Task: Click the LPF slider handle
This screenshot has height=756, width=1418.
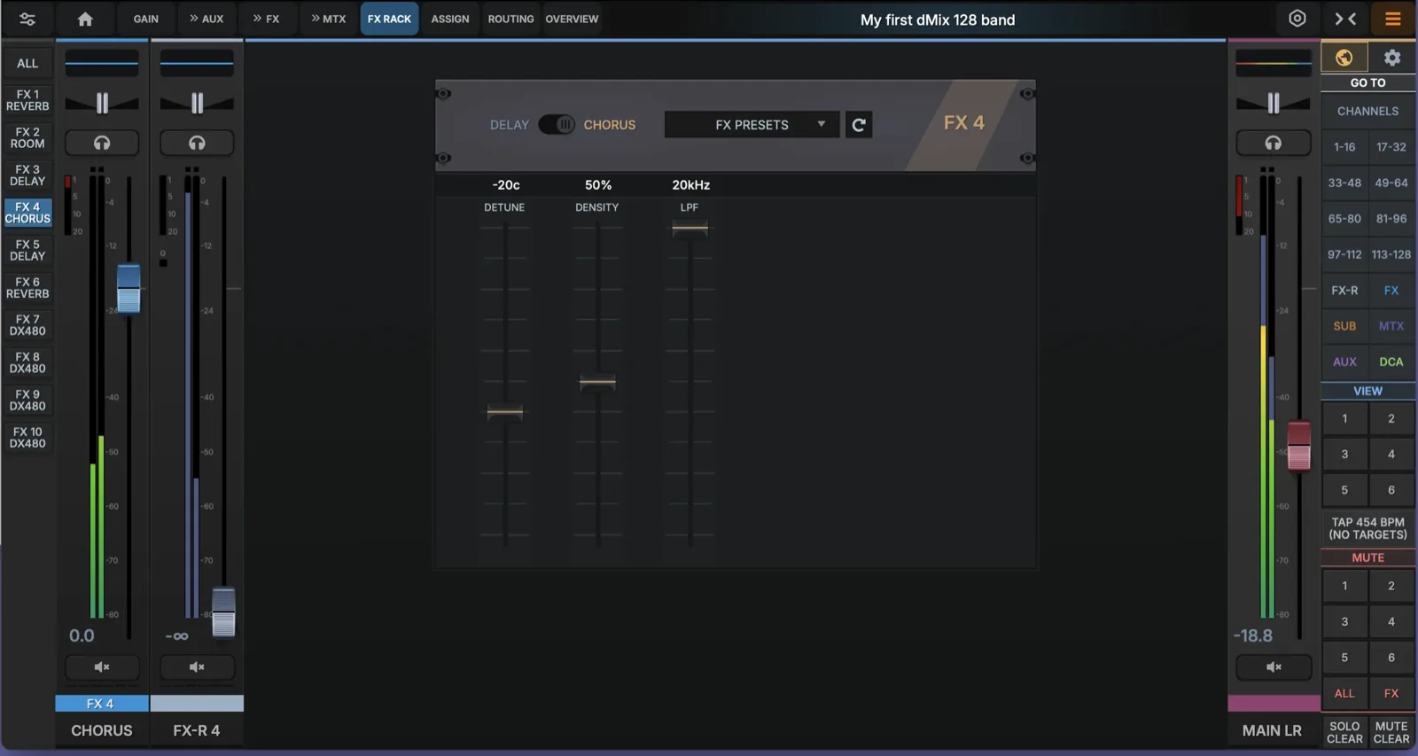Action: 690,229
